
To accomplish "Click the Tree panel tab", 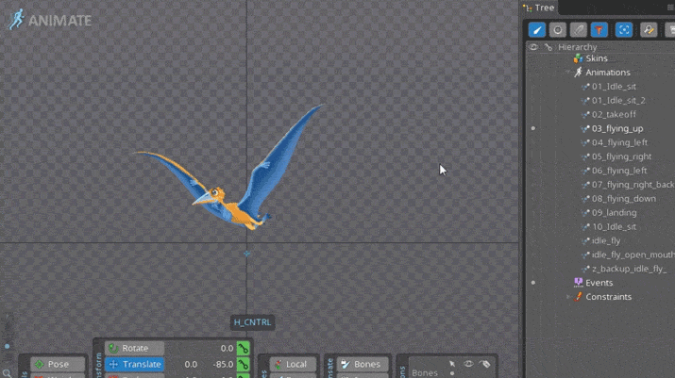I will point(539,8).
